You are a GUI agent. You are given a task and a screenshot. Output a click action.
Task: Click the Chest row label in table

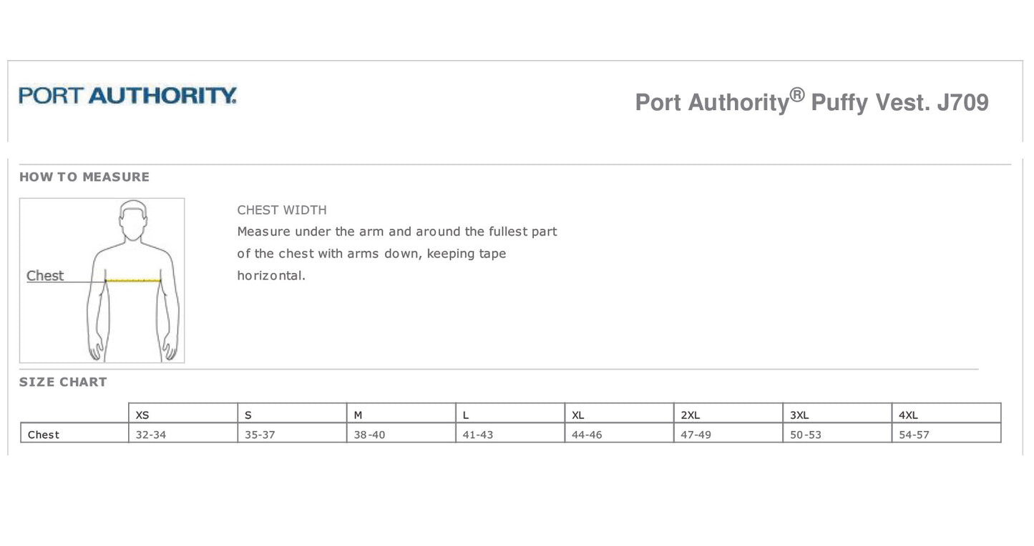[x=44, y=435]
